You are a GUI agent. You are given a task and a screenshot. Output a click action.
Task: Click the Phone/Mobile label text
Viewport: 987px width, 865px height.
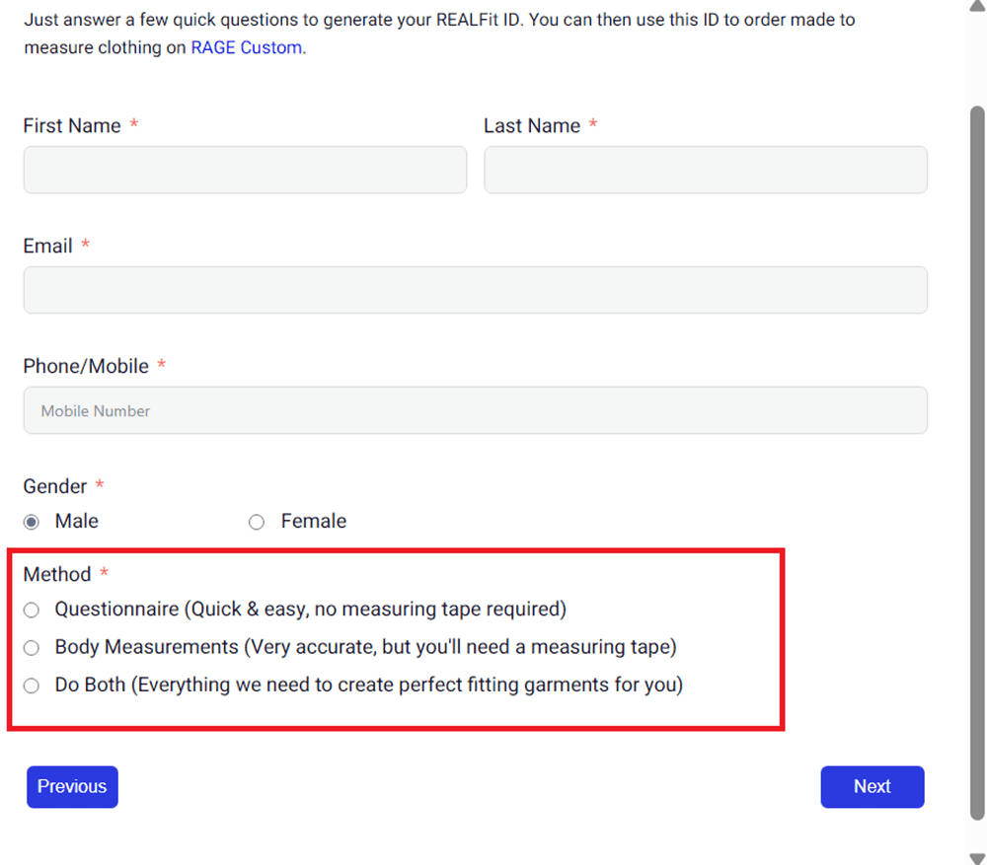pos(86,367)
